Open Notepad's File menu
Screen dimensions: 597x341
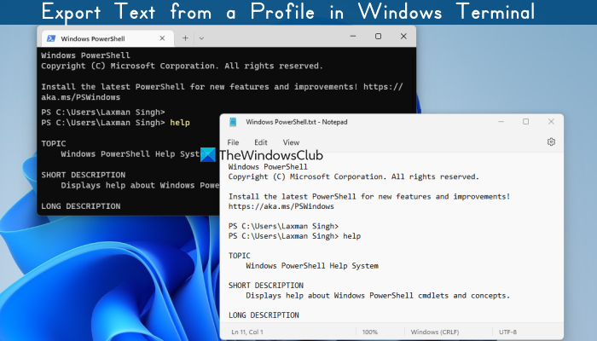click(233, 142)
